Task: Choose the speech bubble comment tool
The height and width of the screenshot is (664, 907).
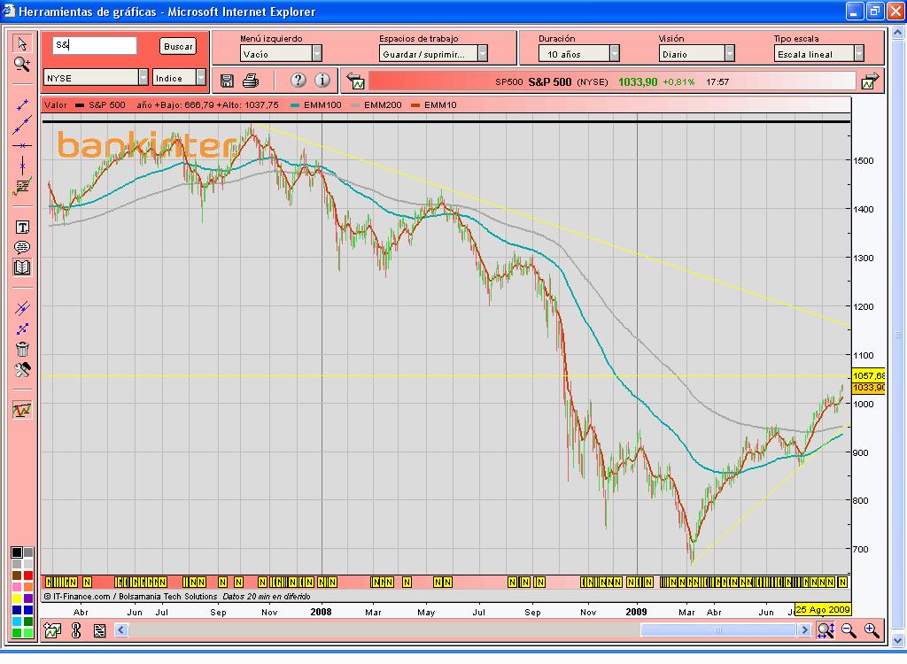Action: 22,247
